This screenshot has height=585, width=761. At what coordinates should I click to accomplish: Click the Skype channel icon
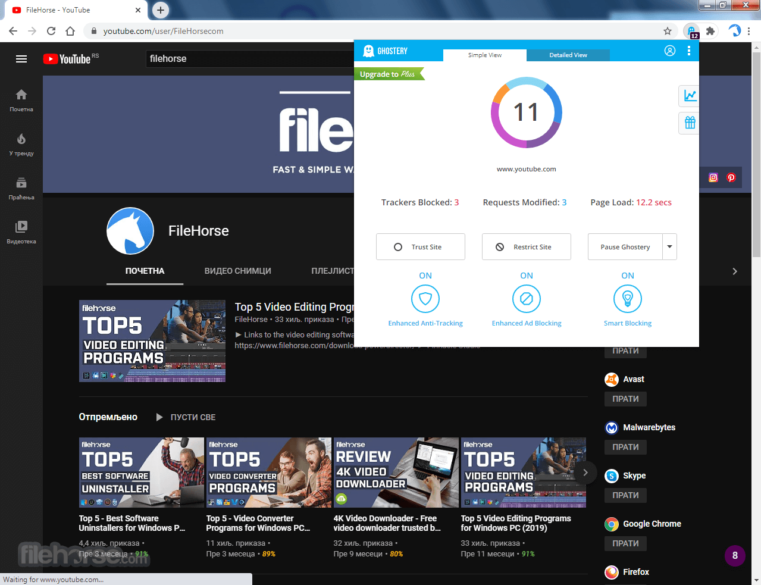tap(612, 475)
